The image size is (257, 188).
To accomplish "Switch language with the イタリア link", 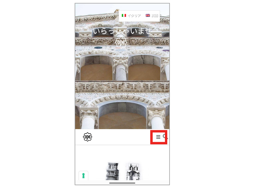I will (x=134, y=15).
